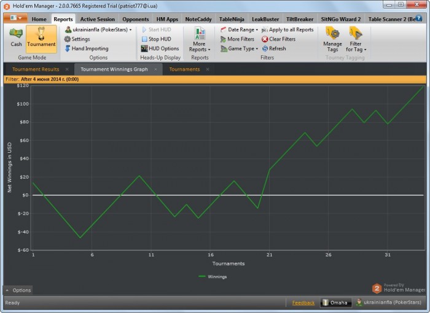Clear Filters with the red icon
Image resolution: width=430 pixels, height=313 pixels.
coord(279,39)
